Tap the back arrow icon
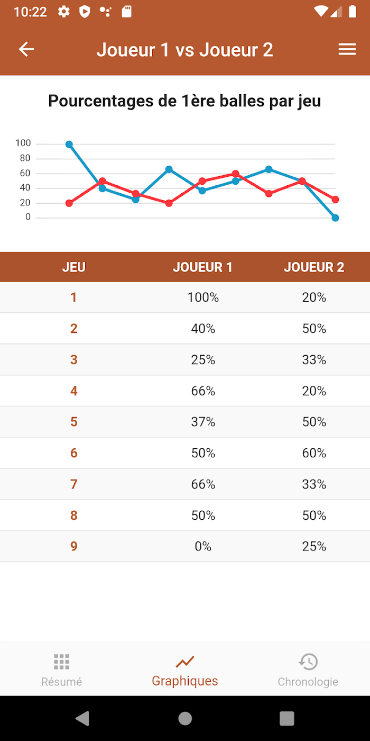Image resolution: width=370 pixels, height=741 pixels. [x=26, y=49]
